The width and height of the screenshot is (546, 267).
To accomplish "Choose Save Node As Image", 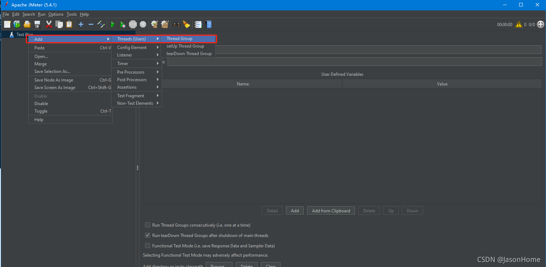I will point(70,80).
